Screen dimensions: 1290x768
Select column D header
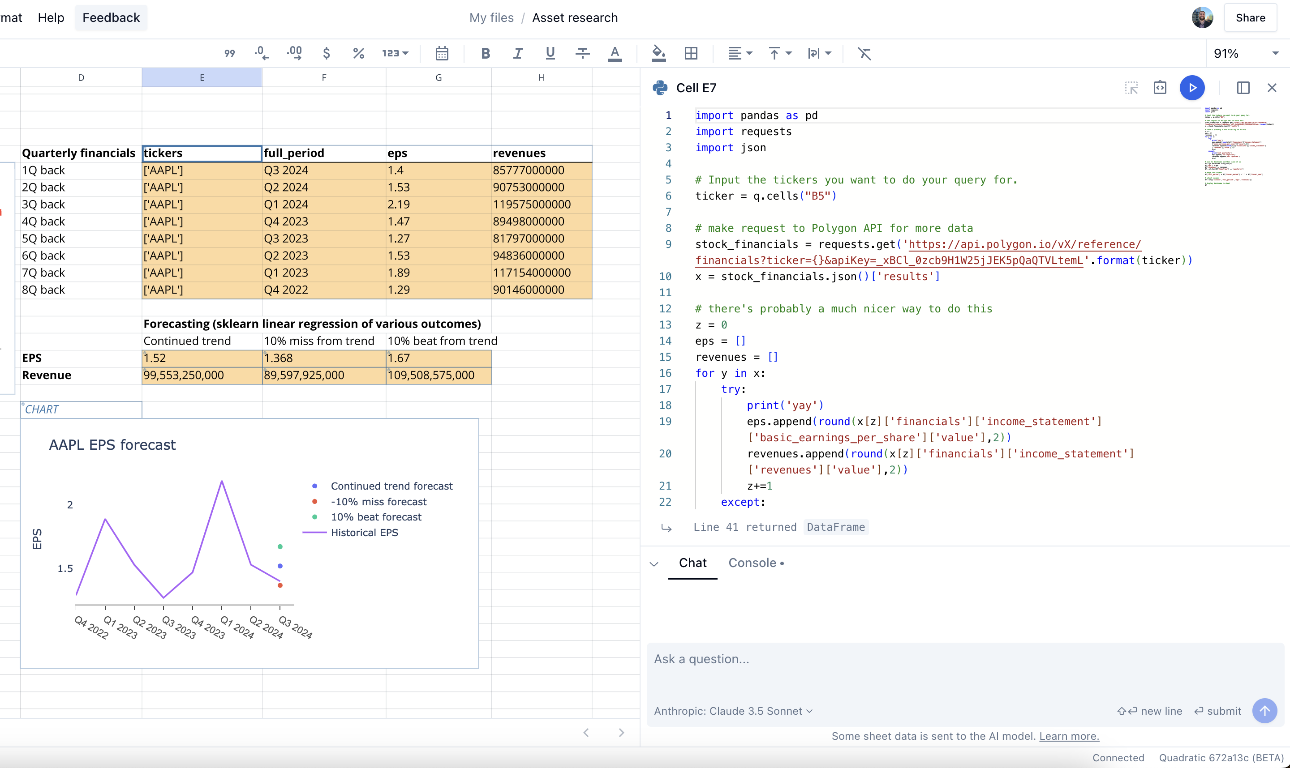(x=81, y=77)
